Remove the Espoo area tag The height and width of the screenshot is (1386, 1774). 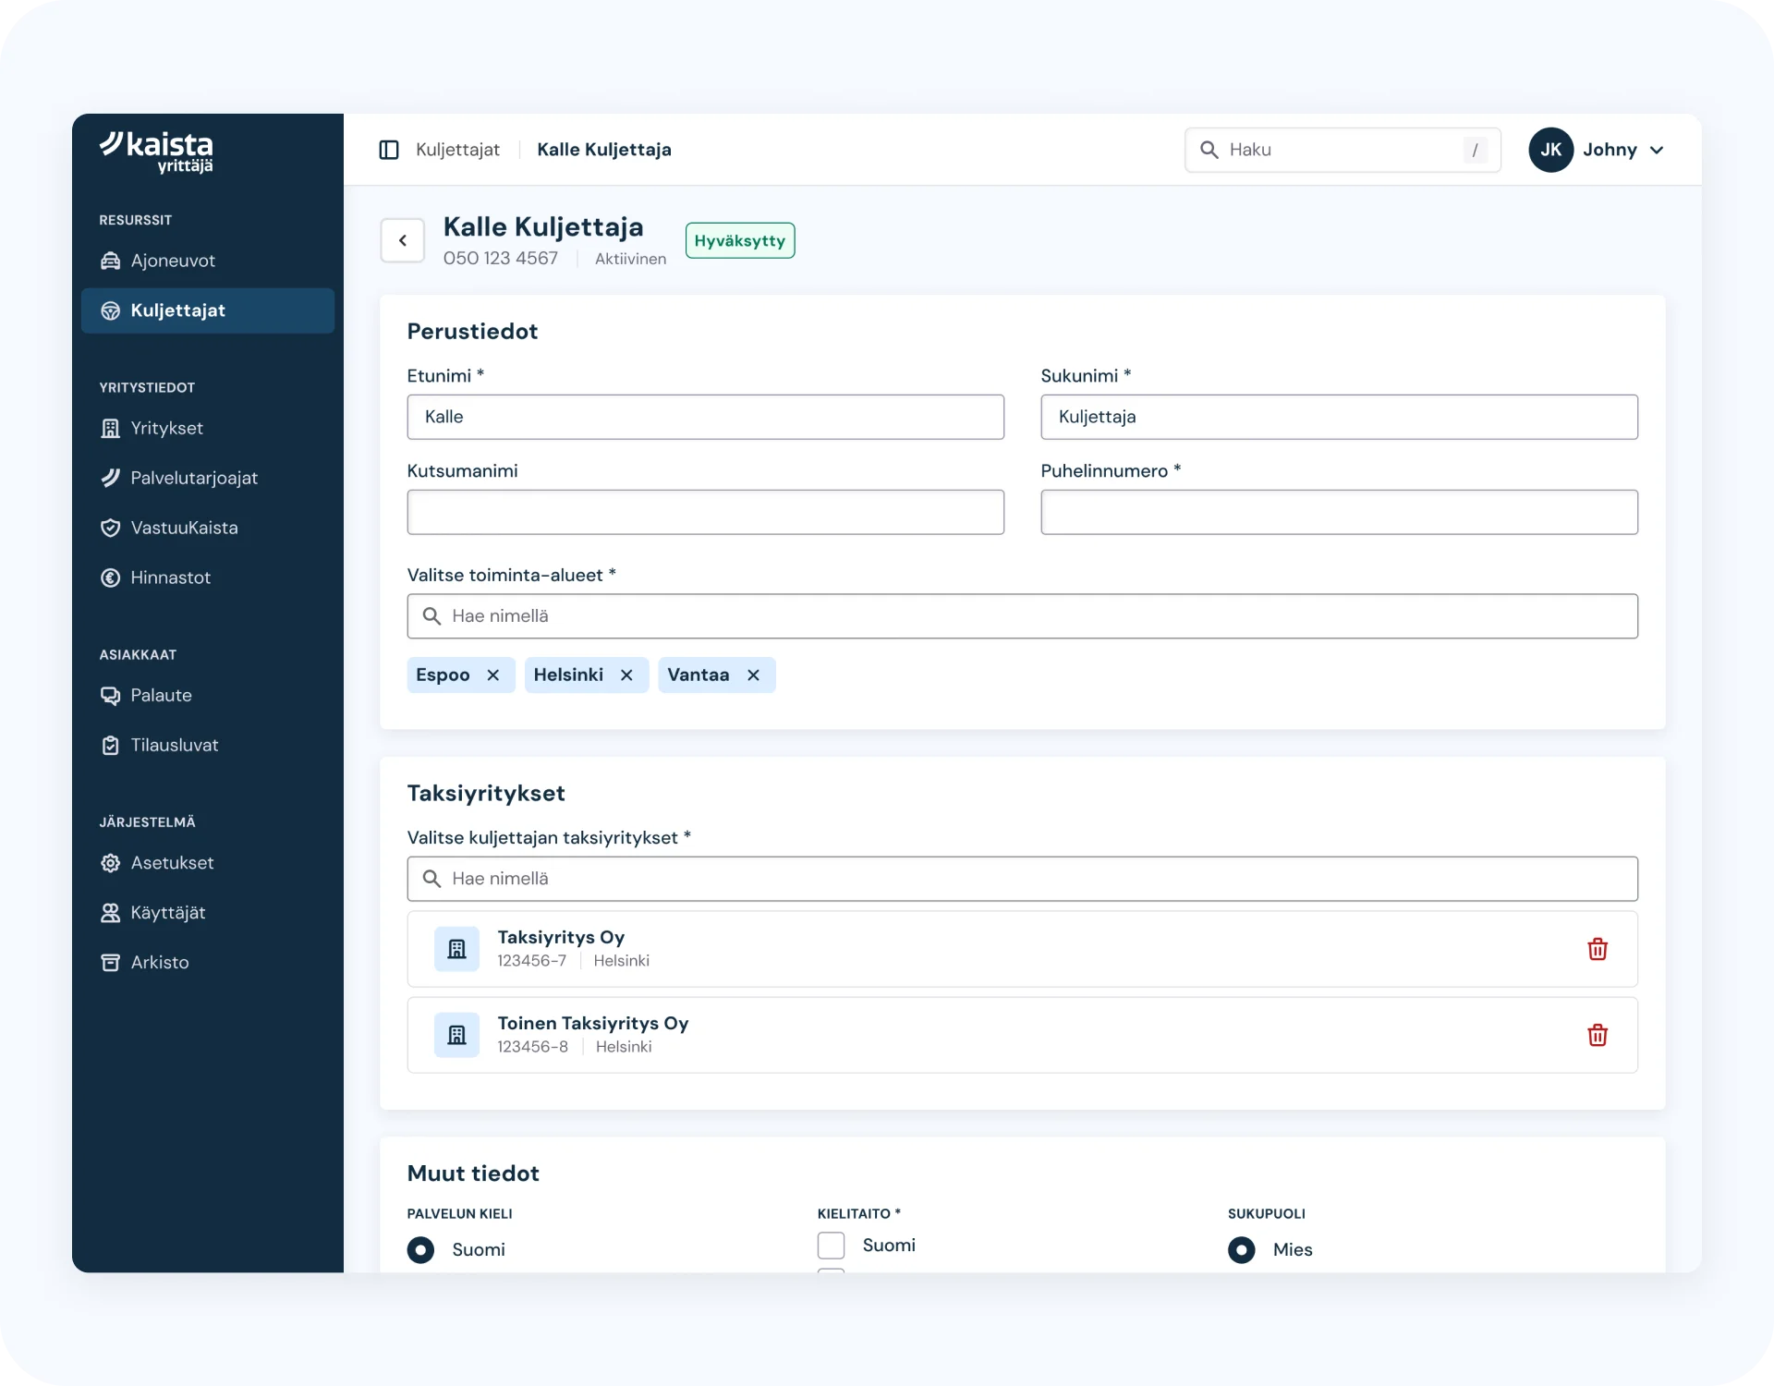(493, 675)
